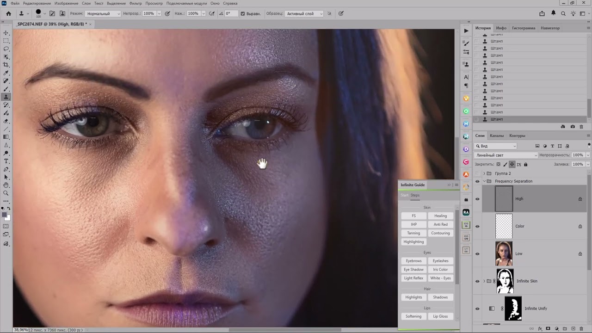Viewport: 592px width, 333px height.
Task: Hide the Infinite Skin group
Action: pos(477,281)
